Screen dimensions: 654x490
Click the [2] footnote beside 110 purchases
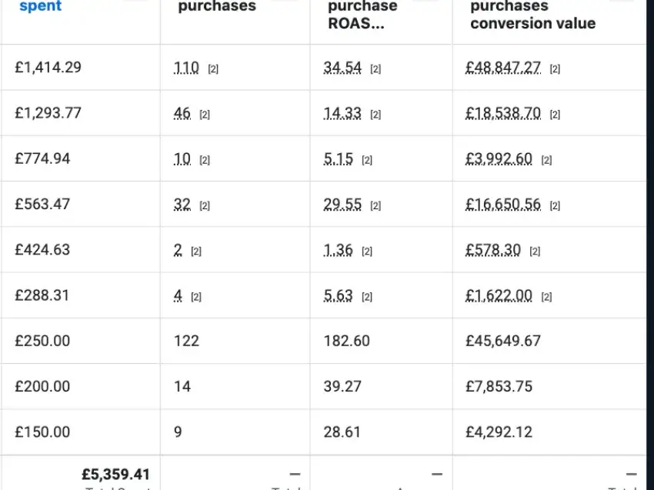tap(213, 68)
